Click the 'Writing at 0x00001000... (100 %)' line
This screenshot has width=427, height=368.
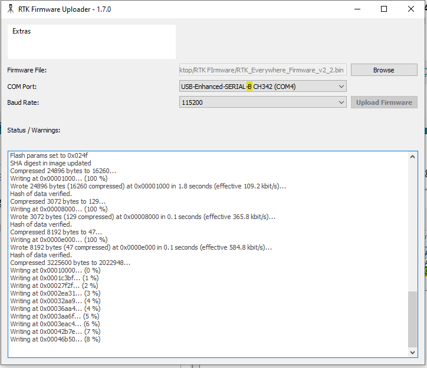(59, 178)
